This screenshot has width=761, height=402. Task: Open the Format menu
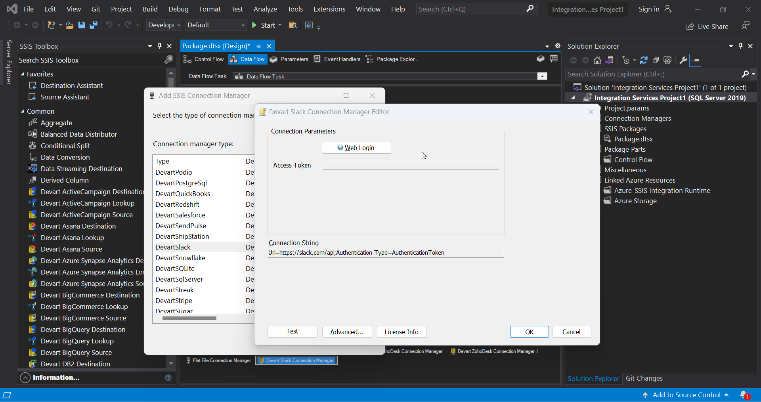pyautogui.click(x=210, y=9)
